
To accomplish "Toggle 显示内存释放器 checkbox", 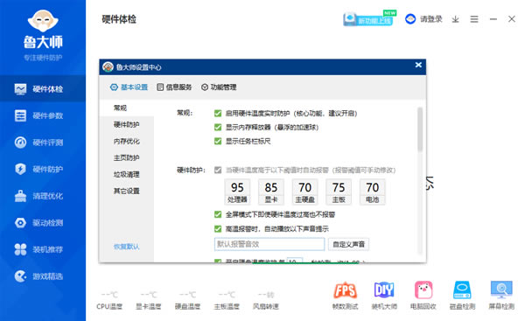I will pyautogui.click(x=218, y=127).
